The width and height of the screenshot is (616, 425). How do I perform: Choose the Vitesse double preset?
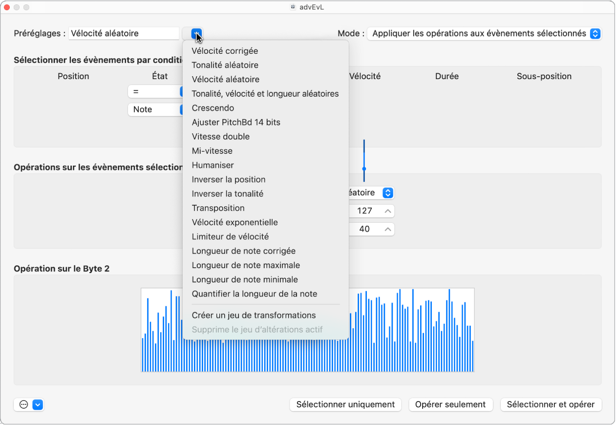tap(220, 137)
